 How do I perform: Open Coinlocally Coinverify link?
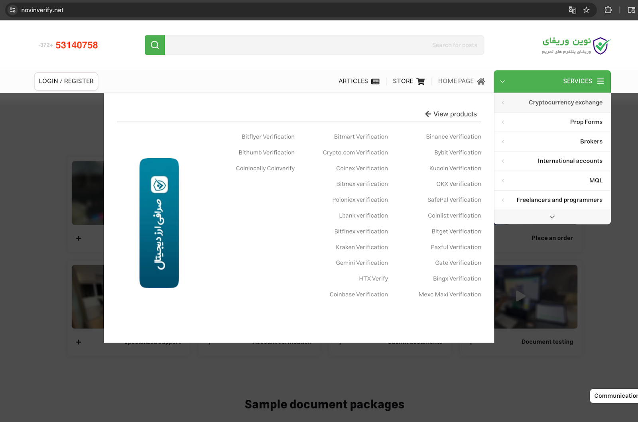tap(265, 169)
